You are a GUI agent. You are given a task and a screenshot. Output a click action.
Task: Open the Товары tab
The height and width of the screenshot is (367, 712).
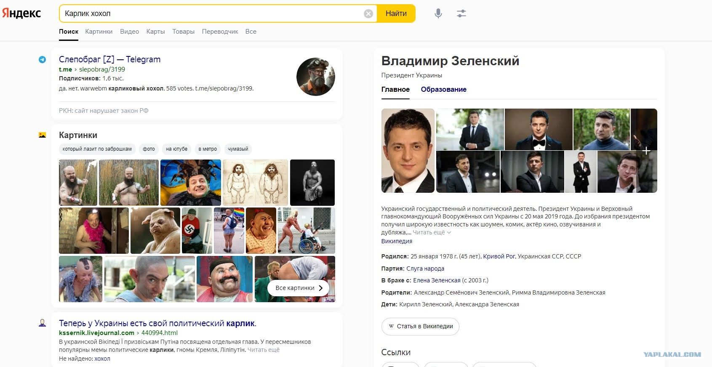pos(184,32)
